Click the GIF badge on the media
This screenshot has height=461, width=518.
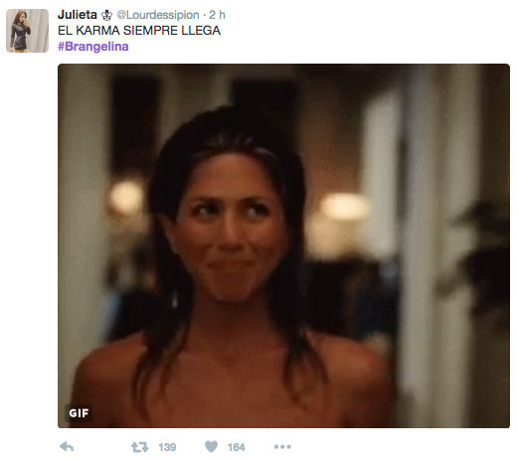(x=79, y=413)
